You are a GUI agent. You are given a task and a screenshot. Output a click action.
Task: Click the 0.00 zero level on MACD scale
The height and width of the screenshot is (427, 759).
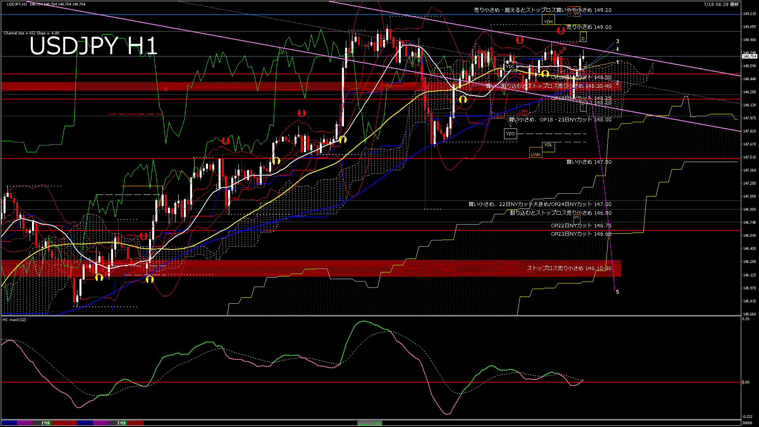(x=746, y=382)
